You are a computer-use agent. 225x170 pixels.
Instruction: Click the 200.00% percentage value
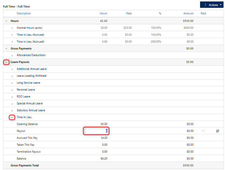click(156, 41)
